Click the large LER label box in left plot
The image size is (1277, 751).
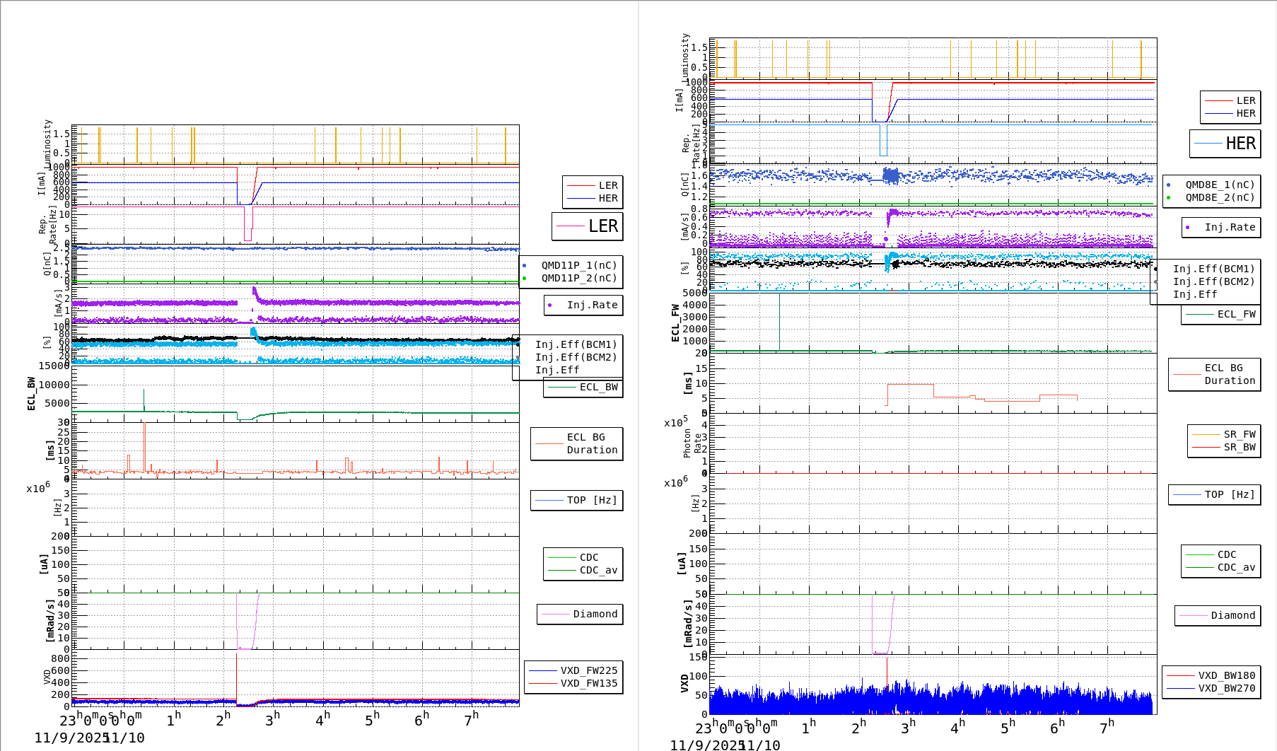587,226
